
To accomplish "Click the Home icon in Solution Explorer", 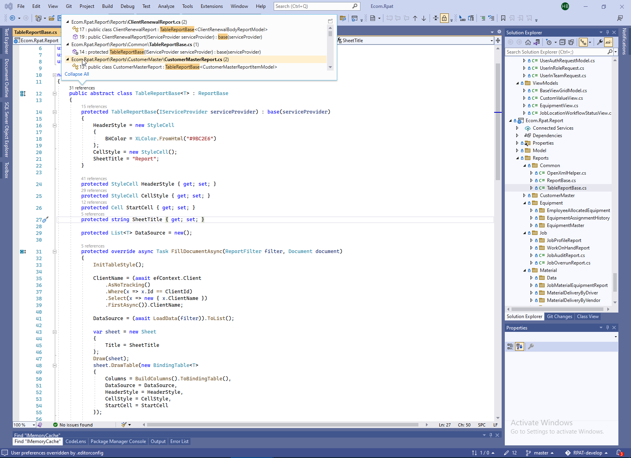I will 528,42.
